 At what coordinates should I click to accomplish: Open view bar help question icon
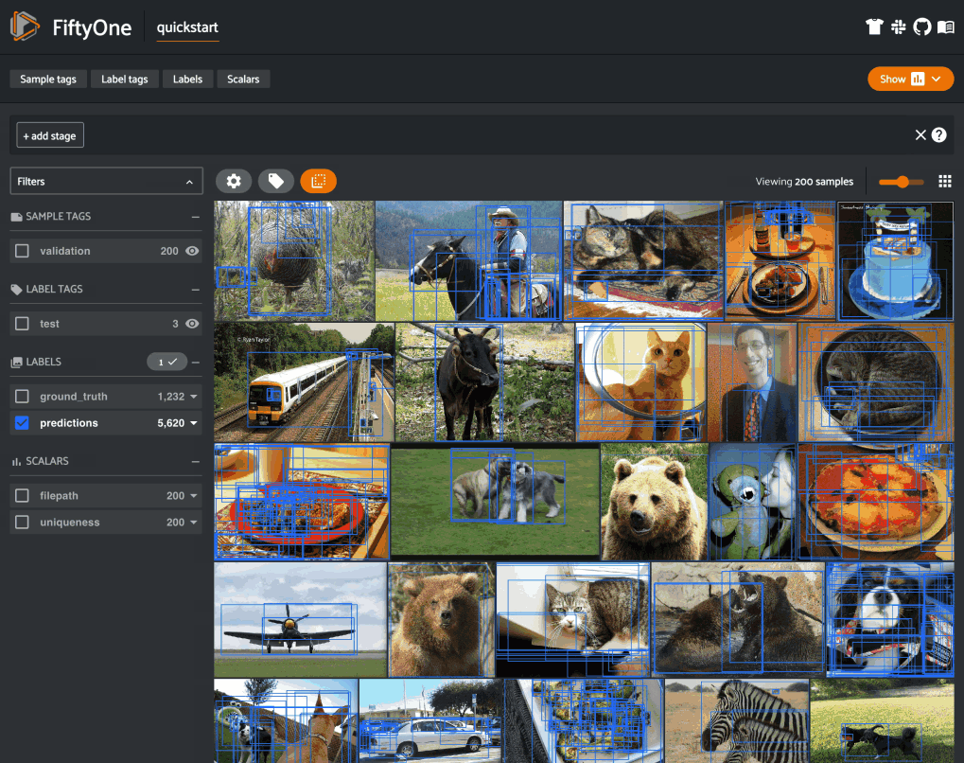click(938, 134)
